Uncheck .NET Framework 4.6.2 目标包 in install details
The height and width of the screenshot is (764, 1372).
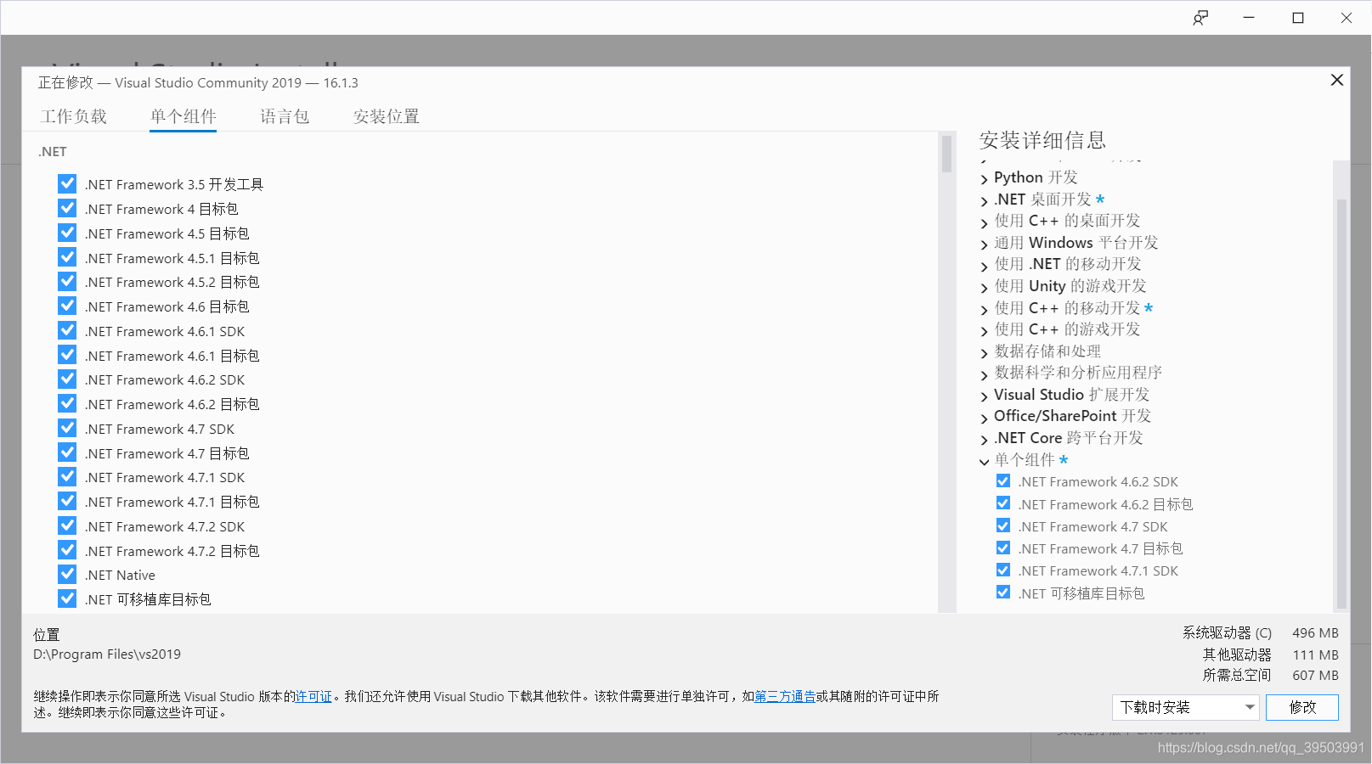[x=1003, y=503]
